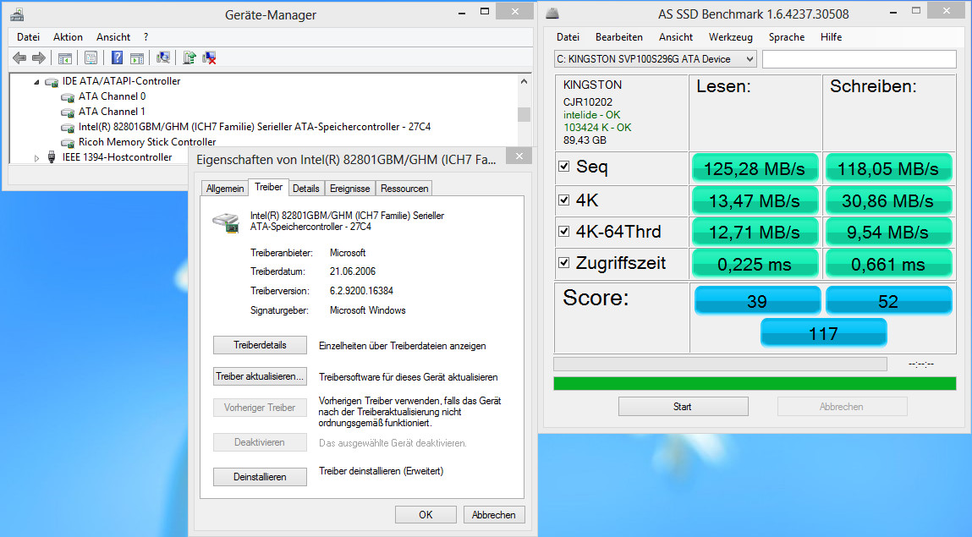Click the Seq write result 118,05 MB/s
972x537 pixels.
888,168
